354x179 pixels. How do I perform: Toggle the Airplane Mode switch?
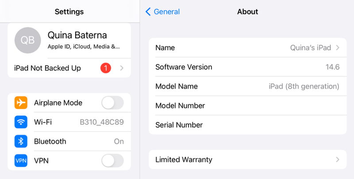tap(112, 103)
